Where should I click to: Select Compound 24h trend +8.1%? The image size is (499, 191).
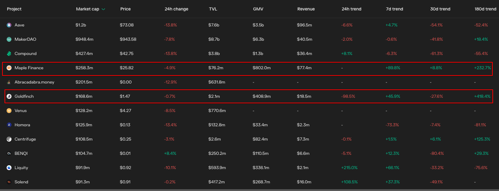click(x=347, y=54)
